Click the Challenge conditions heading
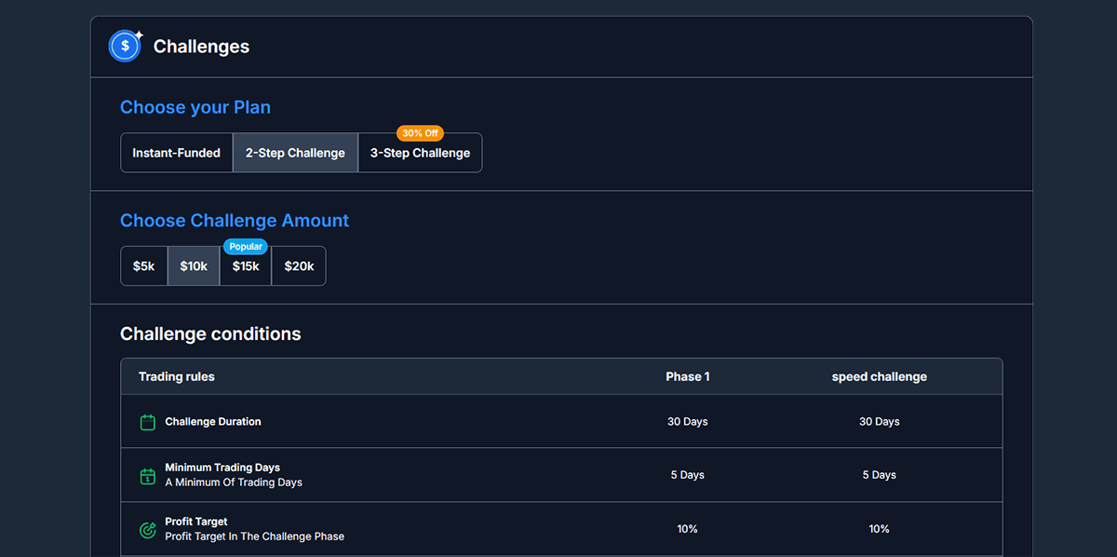This screenshot has width=1117, height=557. point(210,333)
